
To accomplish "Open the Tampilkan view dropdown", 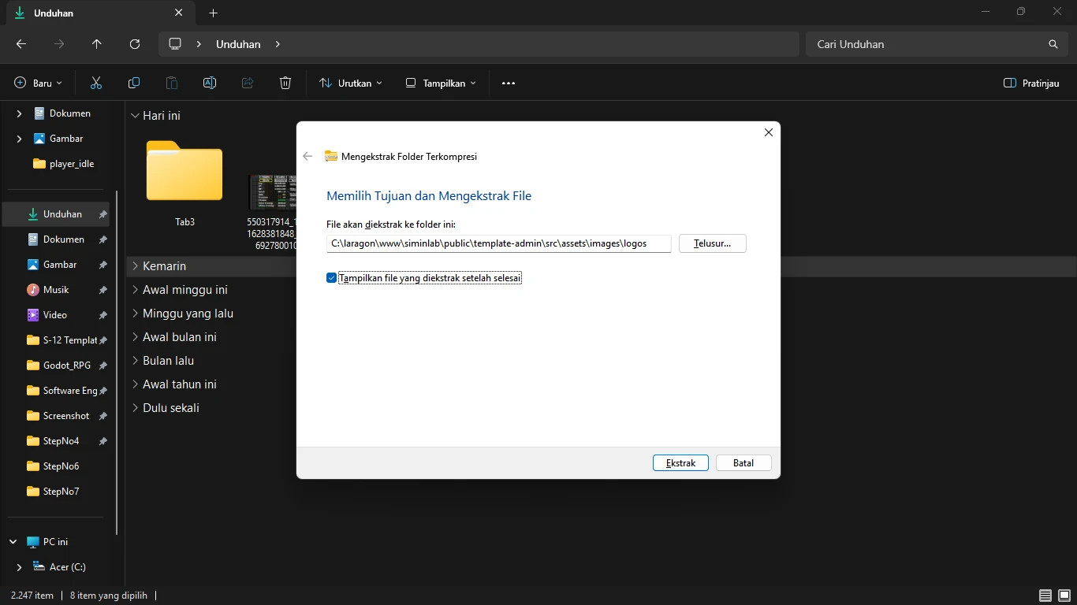I will (x=440, y=83).
